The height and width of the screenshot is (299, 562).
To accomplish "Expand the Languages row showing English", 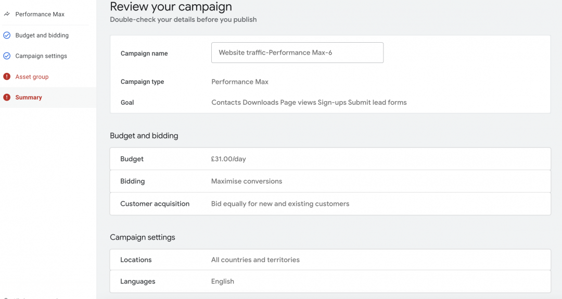I will coord(330,281).
